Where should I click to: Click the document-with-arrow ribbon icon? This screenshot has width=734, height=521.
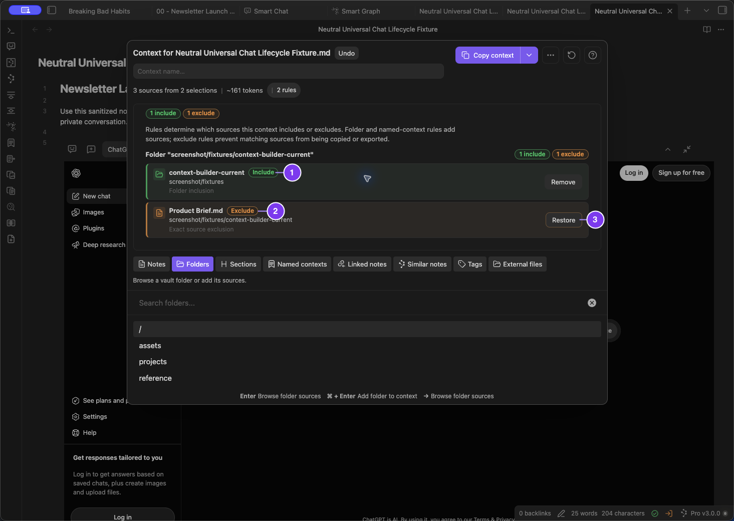tap(11, 159)
